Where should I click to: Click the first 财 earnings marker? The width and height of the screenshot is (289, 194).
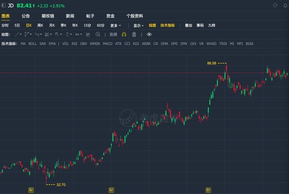pyautogui.click(x=31, y=189)
